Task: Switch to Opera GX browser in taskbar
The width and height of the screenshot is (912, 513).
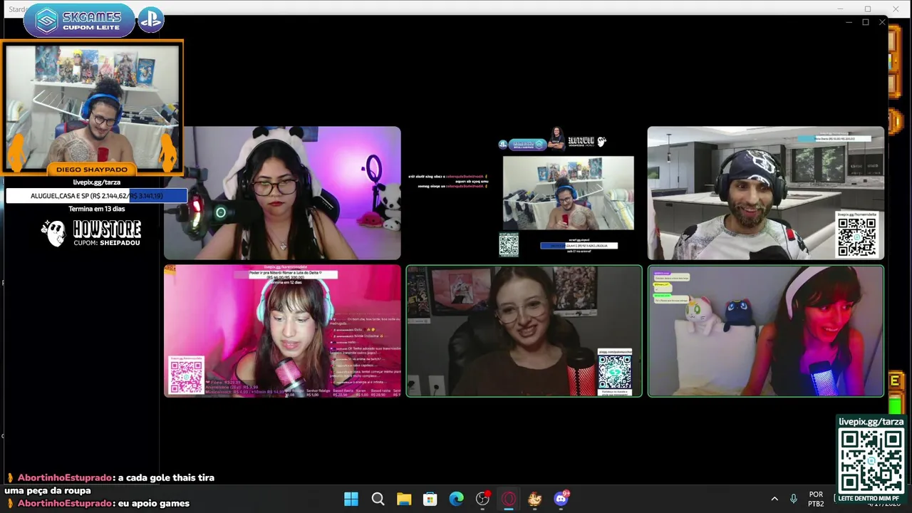Action: (509, 499)
